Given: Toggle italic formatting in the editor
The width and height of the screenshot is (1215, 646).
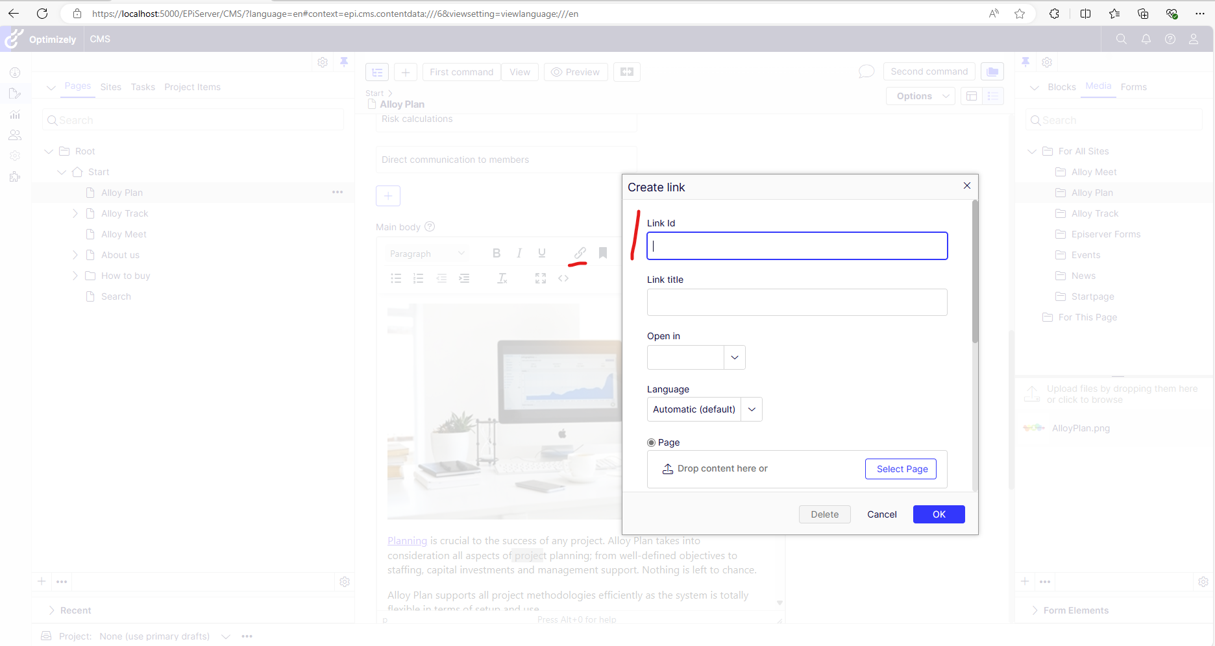Looking at the screenshot, I should coord(519,253).
